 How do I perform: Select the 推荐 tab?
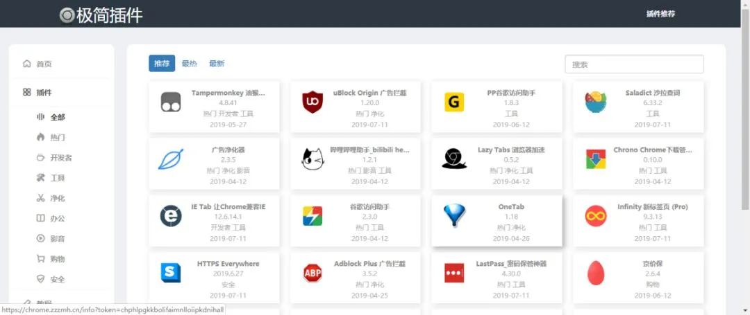[162, 64]
